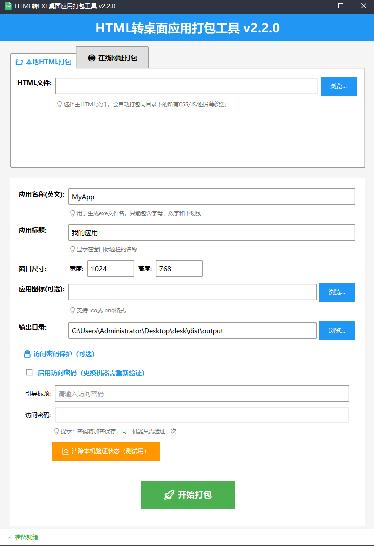This screenshot has width=374, height=546.
Task: Browse for the 输出目录 folder
Action: pos(337,331)
